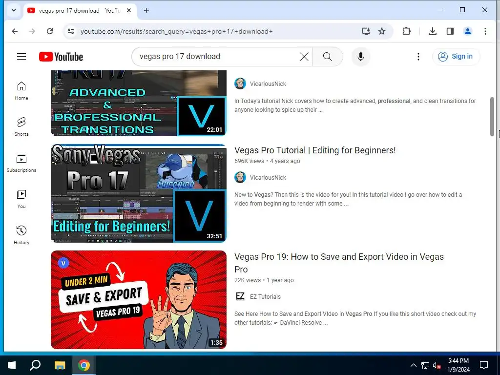This screenshot has height=375, width=500.
Task: Open the Chrome profile avatar
Action: (x=467, y=31)
